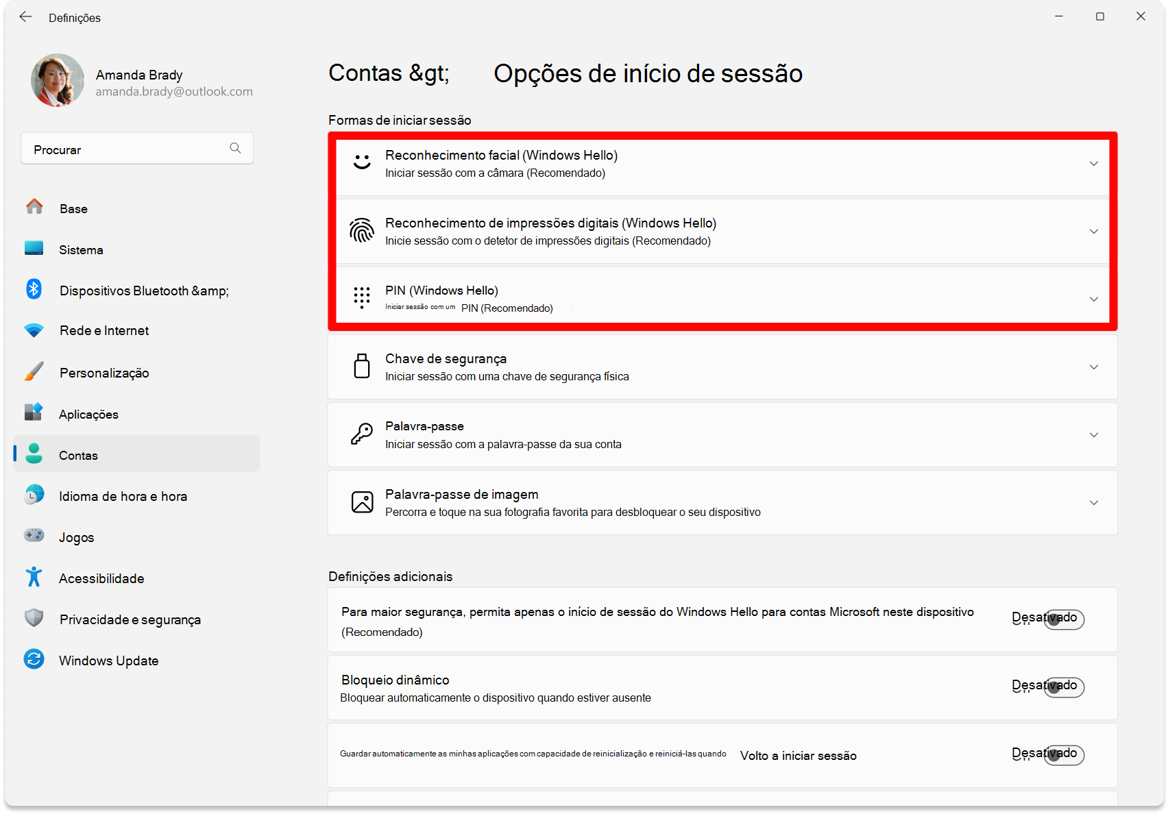Viewport: 1168px width, 814px height.
Task: Expand Palavra-passe de imagem chevron
Action: 1094,502
